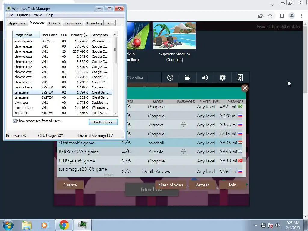Click the End Process button
This screenshot has width=308, height=231.
(103, 122)
